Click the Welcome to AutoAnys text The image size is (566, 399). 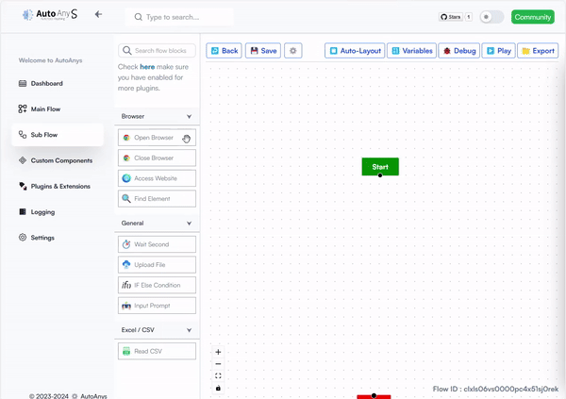(x=51, y=60)
